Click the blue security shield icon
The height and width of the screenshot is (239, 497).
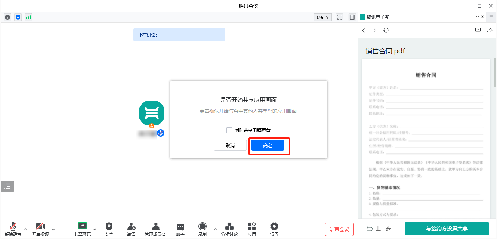coord(18,17)
